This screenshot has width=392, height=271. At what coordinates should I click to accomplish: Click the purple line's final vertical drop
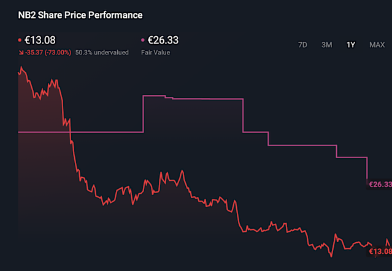tap(367, 170)
